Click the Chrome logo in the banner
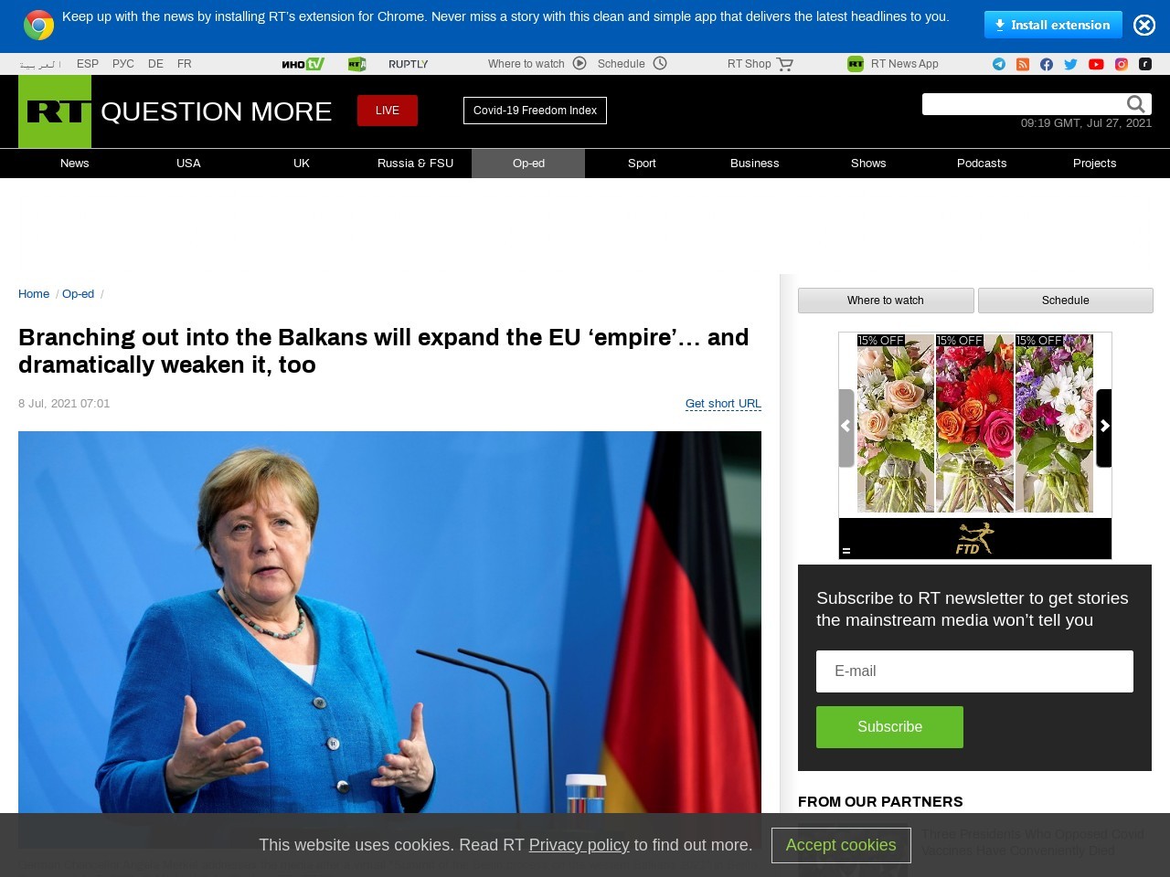 pos(38,25)
